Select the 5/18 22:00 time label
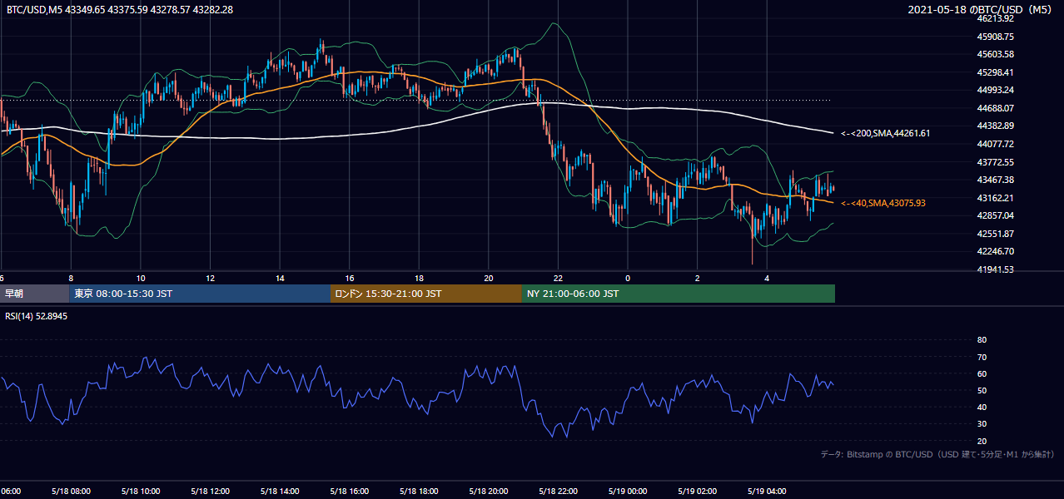 [557, 492]
